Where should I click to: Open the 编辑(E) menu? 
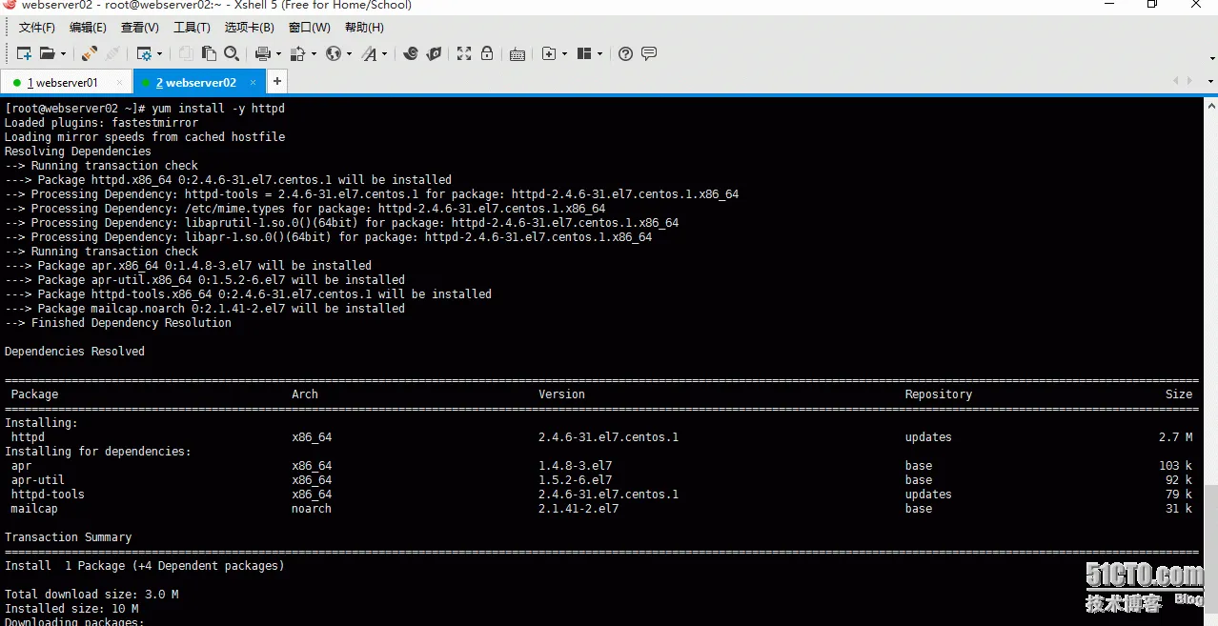point(88,28)
